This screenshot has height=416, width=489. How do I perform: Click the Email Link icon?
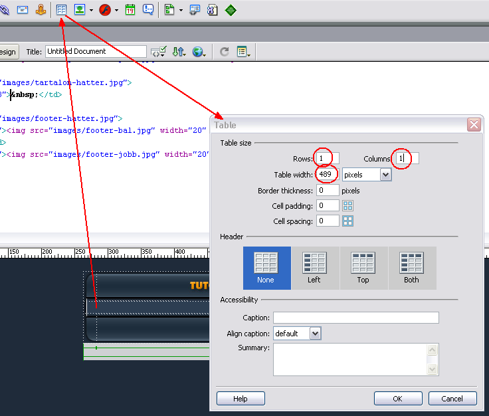(x=23, y=10)
